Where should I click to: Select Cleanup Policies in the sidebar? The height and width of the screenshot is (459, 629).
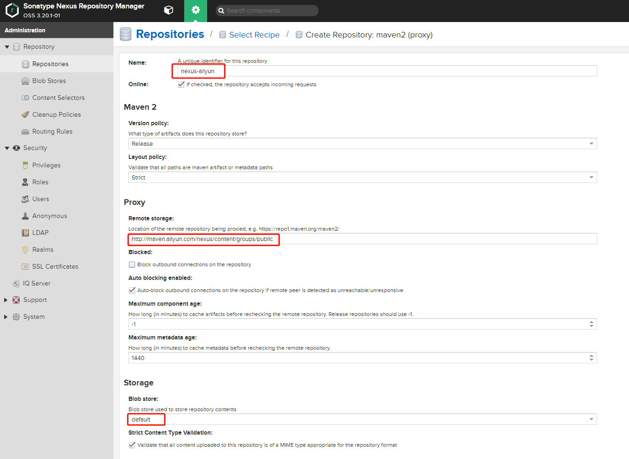[x=57, y=115]
